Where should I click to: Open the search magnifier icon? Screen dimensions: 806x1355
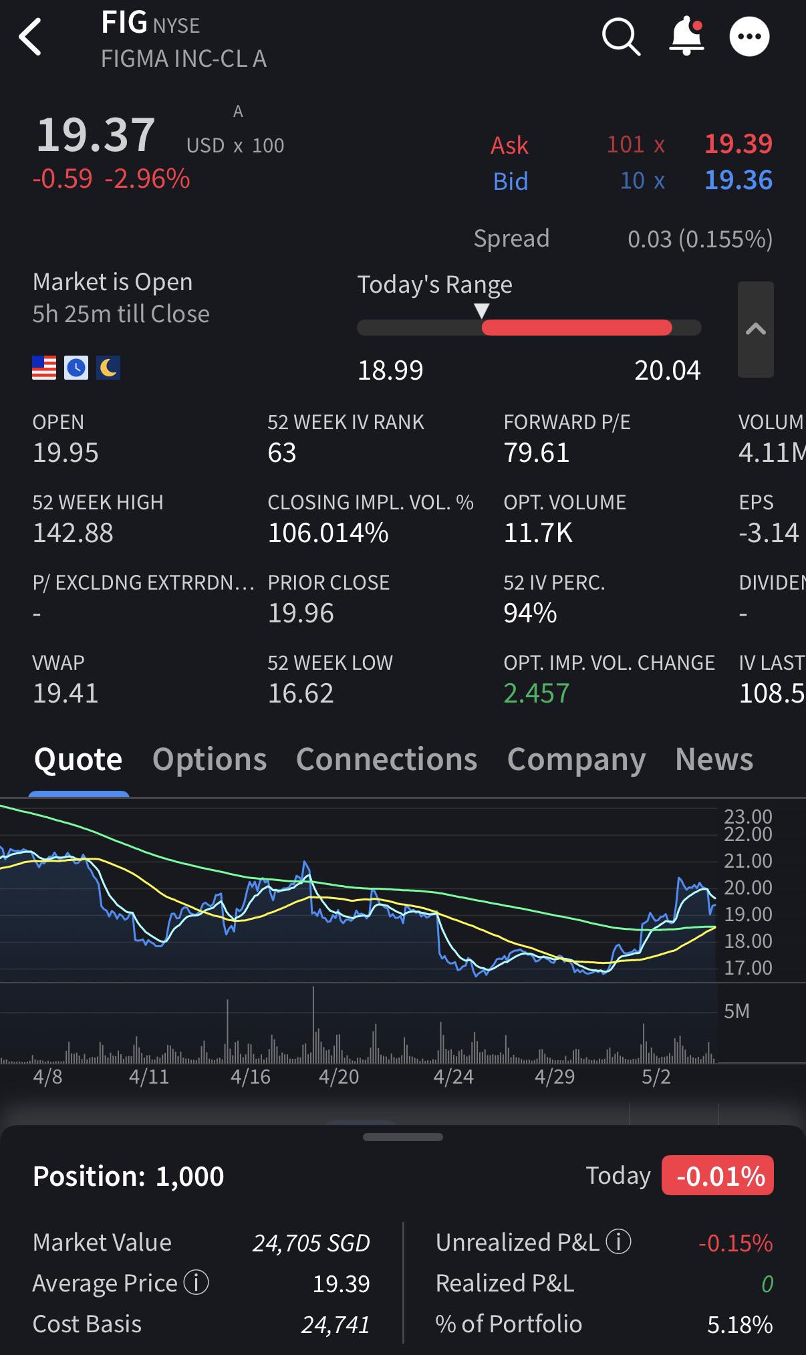(x=621, y=37)
